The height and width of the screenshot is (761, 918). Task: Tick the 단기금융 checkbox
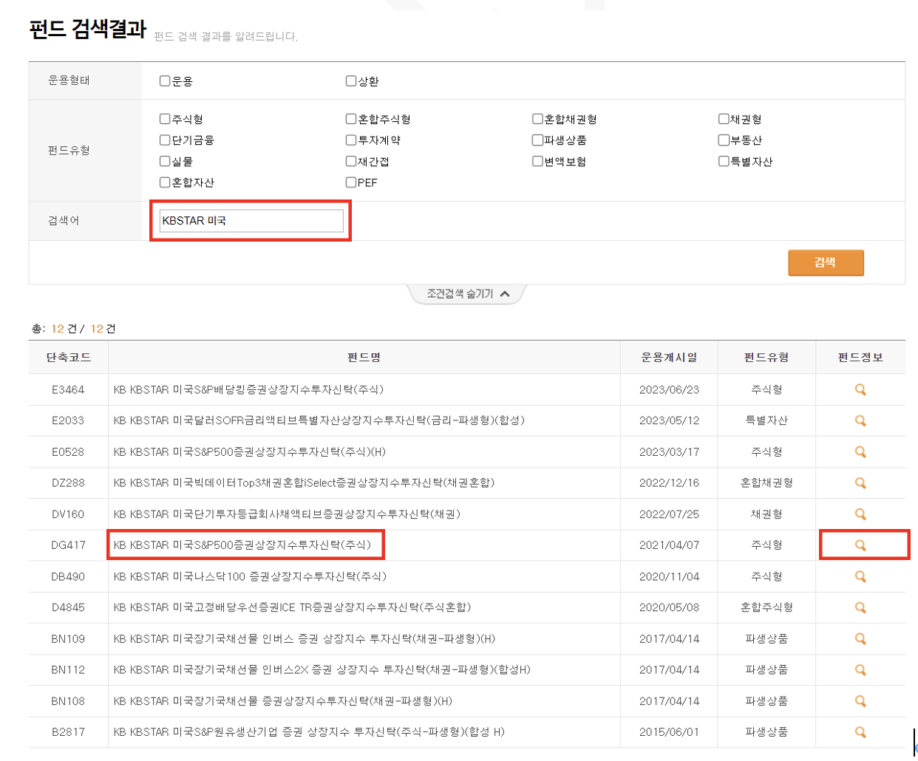[x=165, y=140]
